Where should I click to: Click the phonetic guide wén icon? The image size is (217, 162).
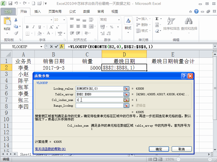(60, 33)
